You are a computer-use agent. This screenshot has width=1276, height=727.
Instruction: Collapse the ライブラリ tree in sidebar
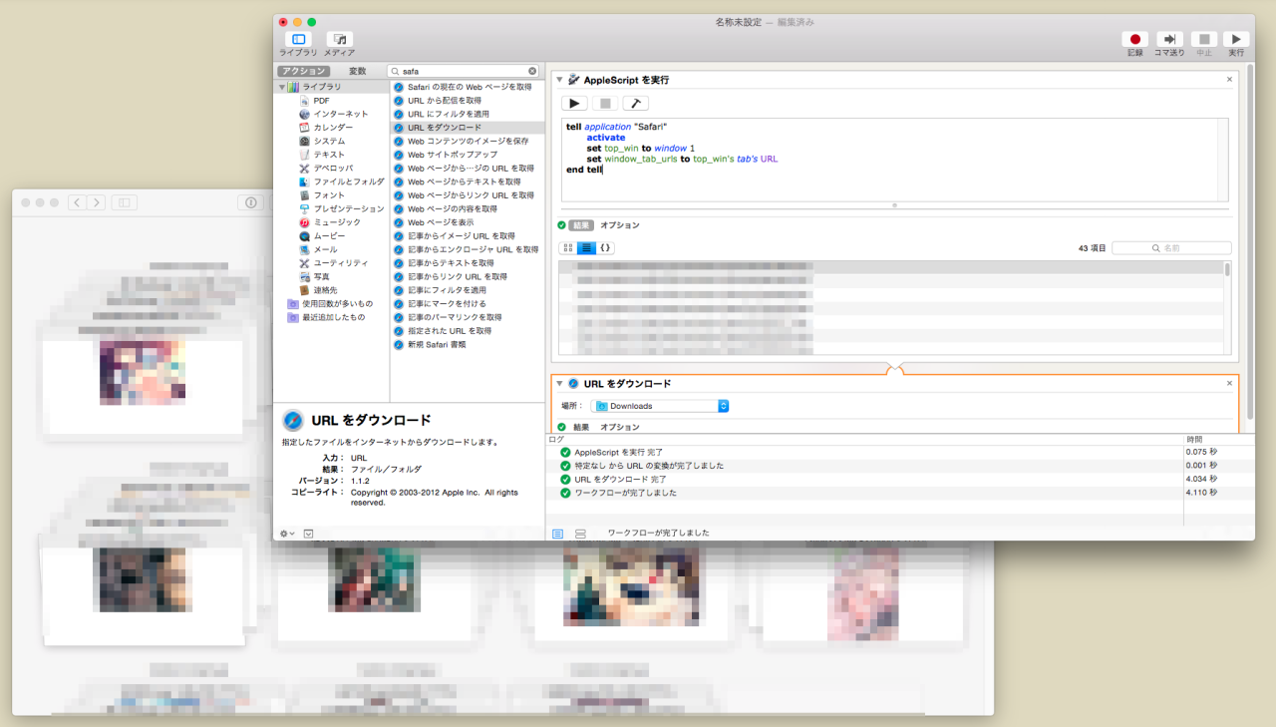(282, 88)
